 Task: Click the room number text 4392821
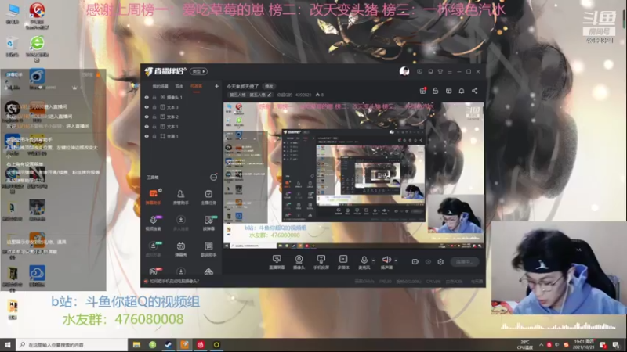point(303,95)
